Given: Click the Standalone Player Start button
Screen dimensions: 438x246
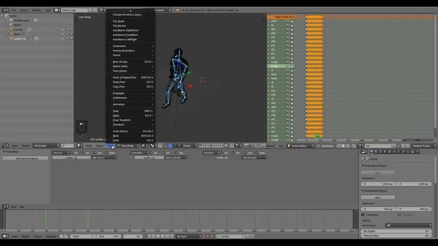Looking at the screenshot, I should tap(378, 197).
